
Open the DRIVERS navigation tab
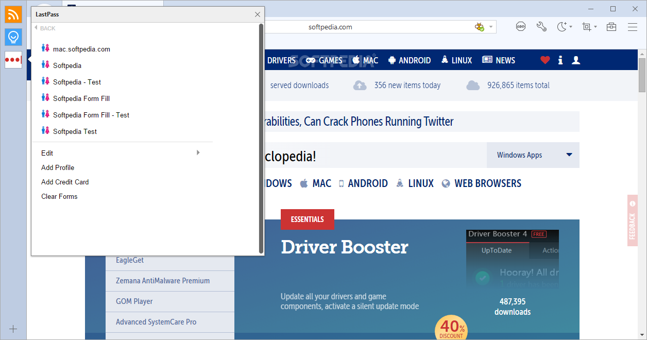281,60
